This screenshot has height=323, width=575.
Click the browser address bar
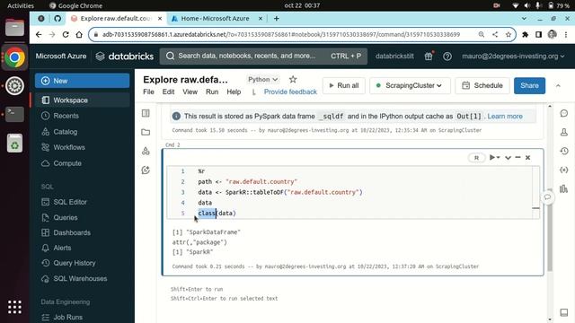pyautogui.click(x=282, y=34)
